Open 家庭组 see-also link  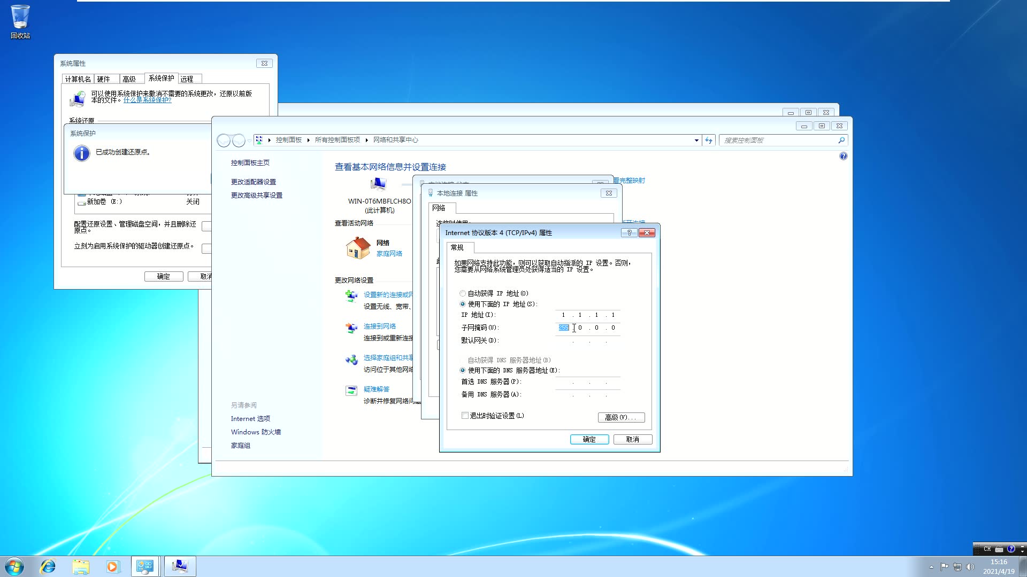[x=241, y=446]
